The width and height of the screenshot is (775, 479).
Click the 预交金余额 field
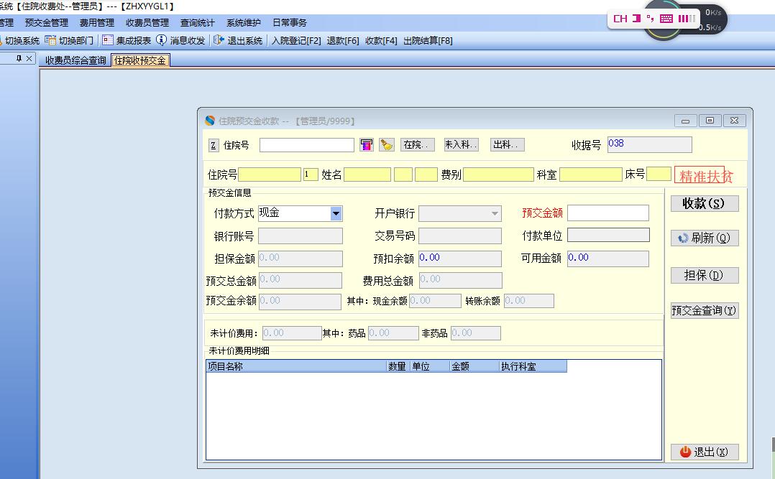300,302
